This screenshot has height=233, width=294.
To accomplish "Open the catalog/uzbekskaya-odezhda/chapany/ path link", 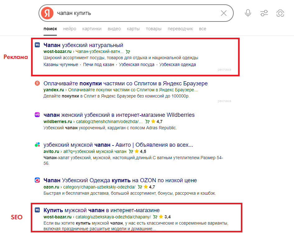I will (113, 217).
